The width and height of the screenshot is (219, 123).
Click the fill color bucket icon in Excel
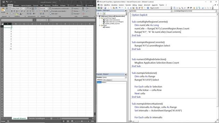tap(17, 14)
